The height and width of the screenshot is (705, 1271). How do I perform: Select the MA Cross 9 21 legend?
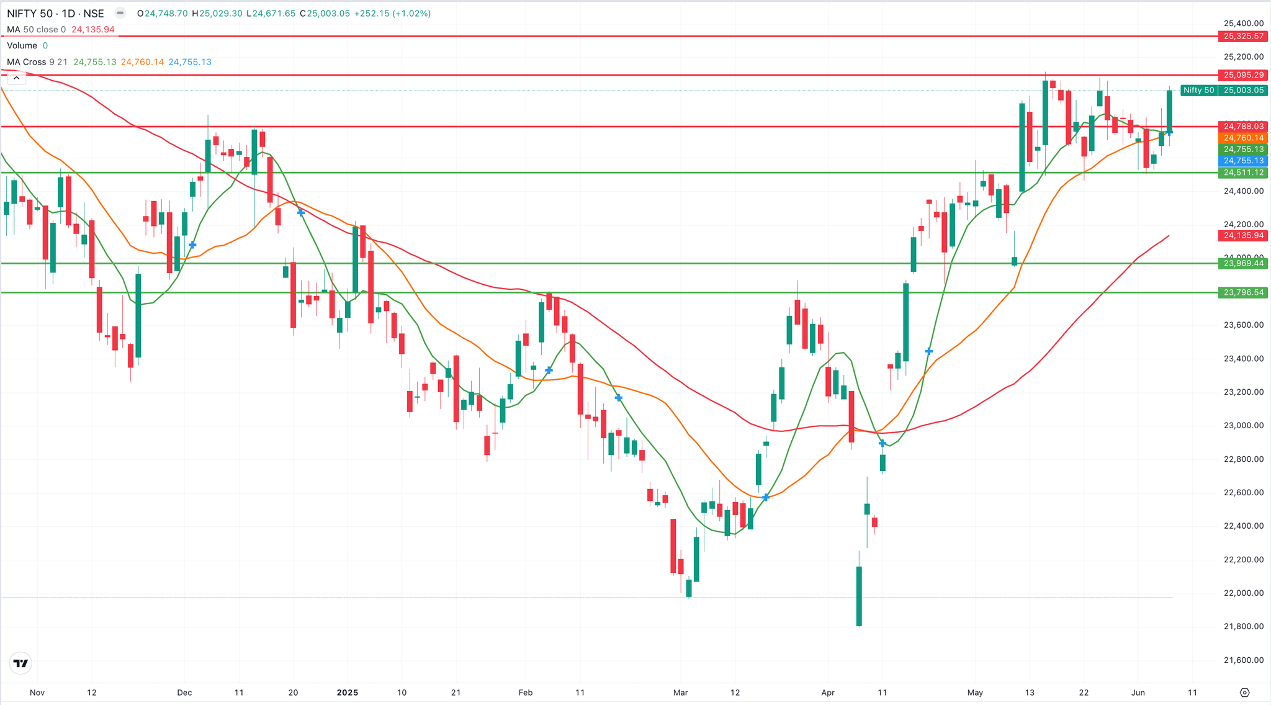click(x=37, y=62)
